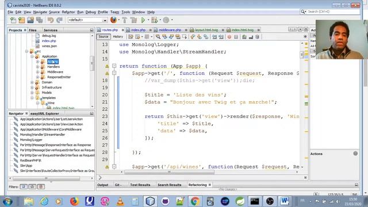
Task: Open the index.php editor tab
Action: coord(138,30)
